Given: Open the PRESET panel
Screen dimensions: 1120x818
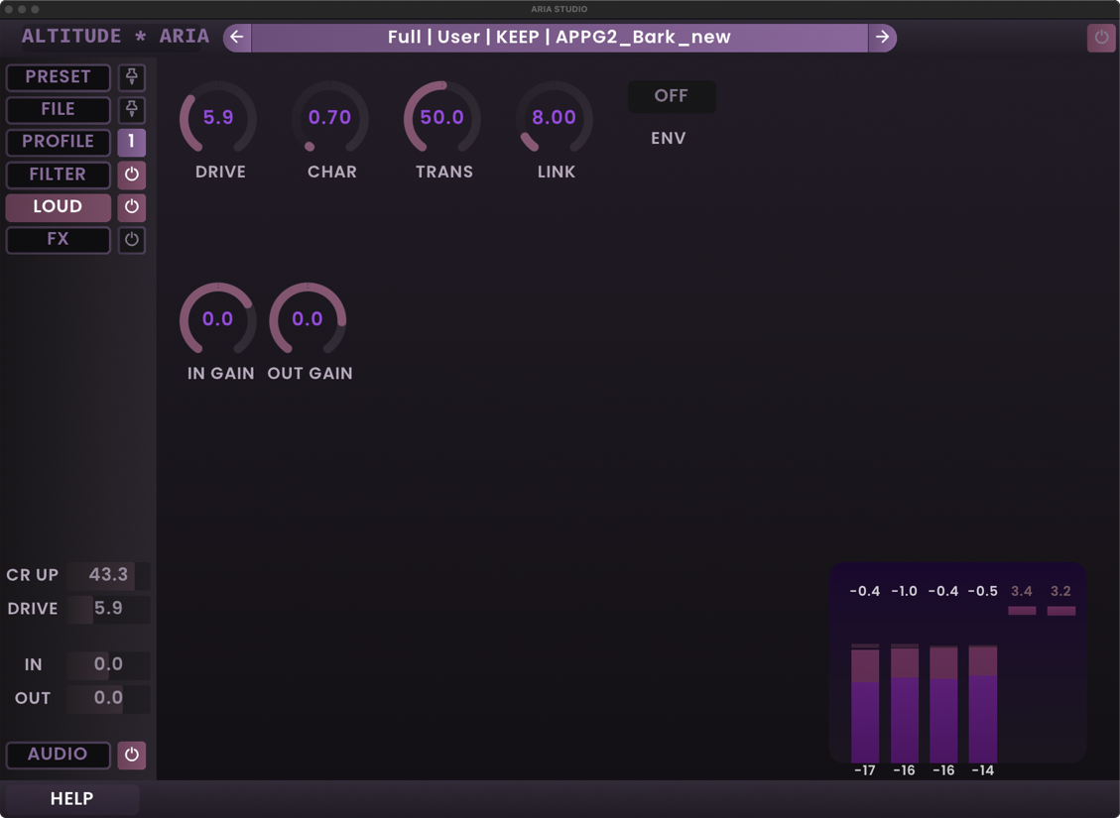Looking at the screenshot, I should [59, 77].
